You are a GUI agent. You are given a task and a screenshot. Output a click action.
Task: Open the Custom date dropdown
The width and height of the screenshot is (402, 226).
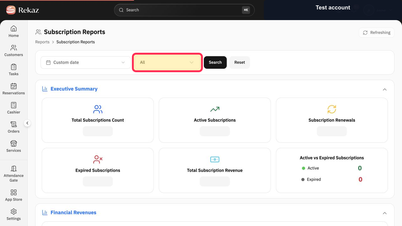[86, 62]
